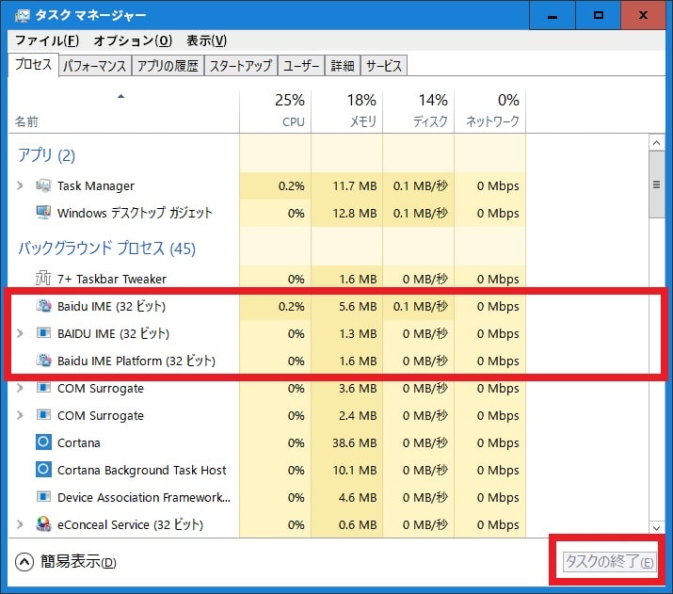Screen dimensions: 673x594
Task: Click the first COM Surrogate icon (3.6 MB)
Action: tap(43, 388)
